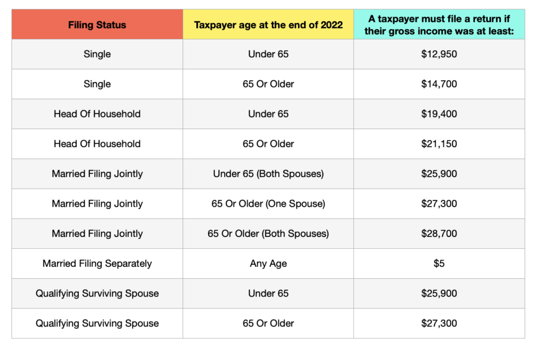
Task: Click the red Filing Status header cell
Action: coord(97,25)
